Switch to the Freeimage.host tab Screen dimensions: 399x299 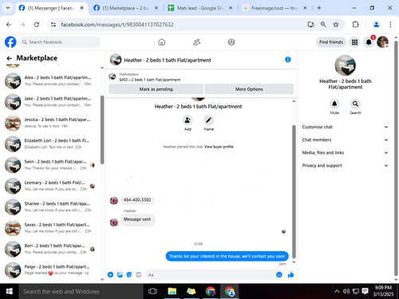274,8
